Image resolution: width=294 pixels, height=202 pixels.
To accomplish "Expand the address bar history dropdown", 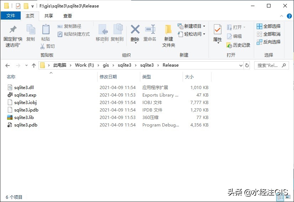I will [241, 65].
